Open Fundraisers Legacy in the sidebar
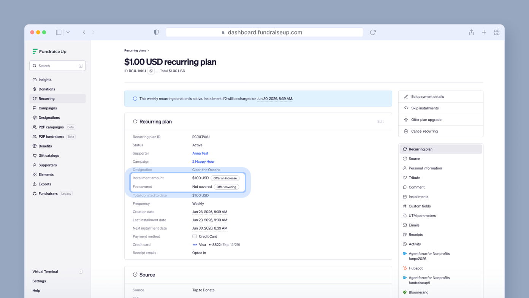 pos(57,193)
